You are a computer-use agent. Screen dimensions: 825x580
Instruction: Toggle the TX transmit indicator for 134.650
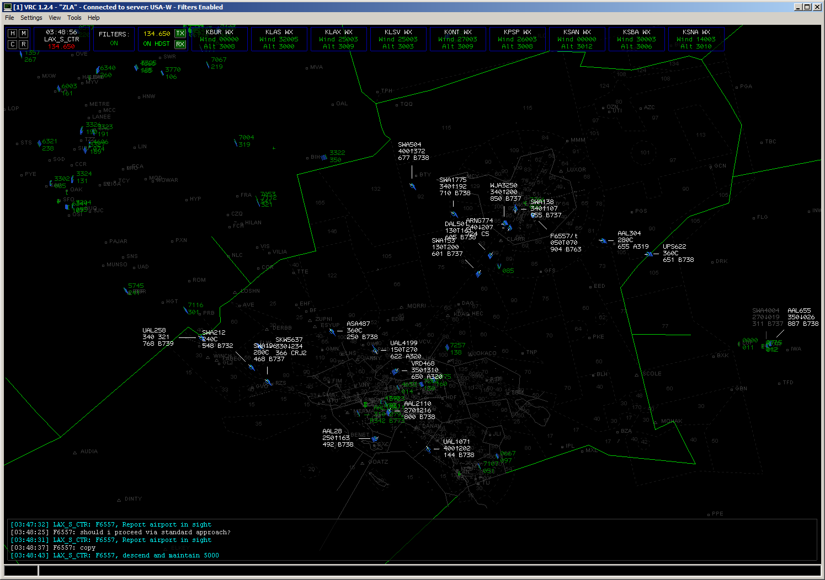(180, 34)
